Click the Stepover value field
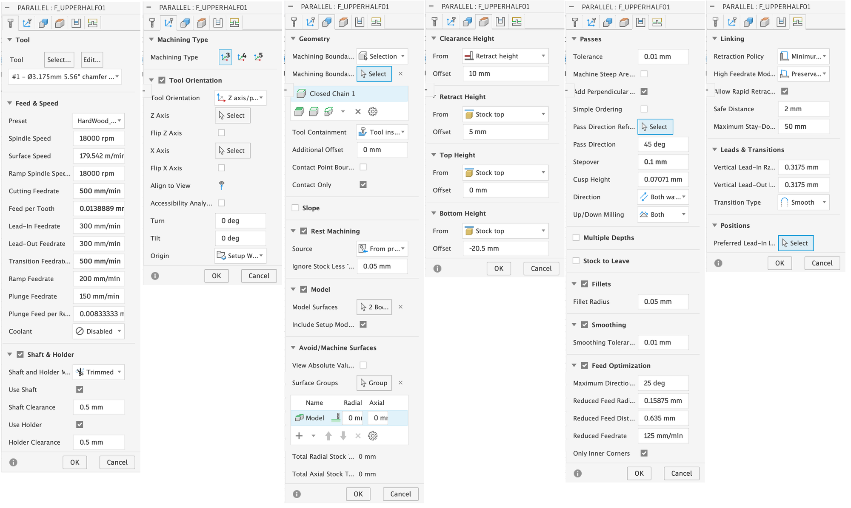The width and height of the screenshot is (851, 508). point(663,162)
